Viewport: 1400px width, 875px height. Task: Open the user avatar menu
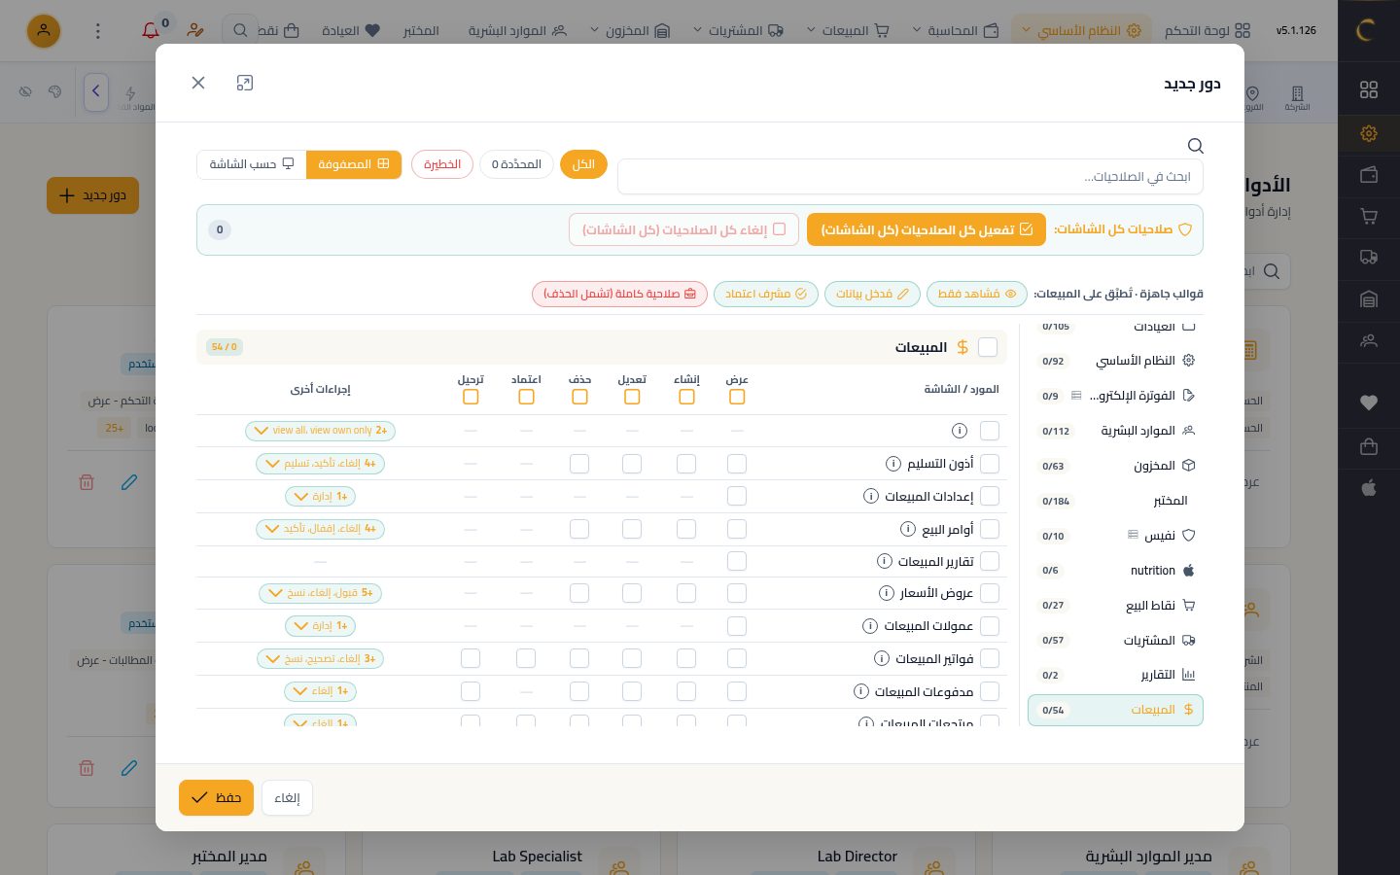tap(44, 31)
